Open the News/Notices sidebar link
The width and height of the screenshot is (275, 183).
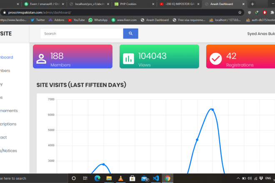pyautogui.click(x=8, y=151)
